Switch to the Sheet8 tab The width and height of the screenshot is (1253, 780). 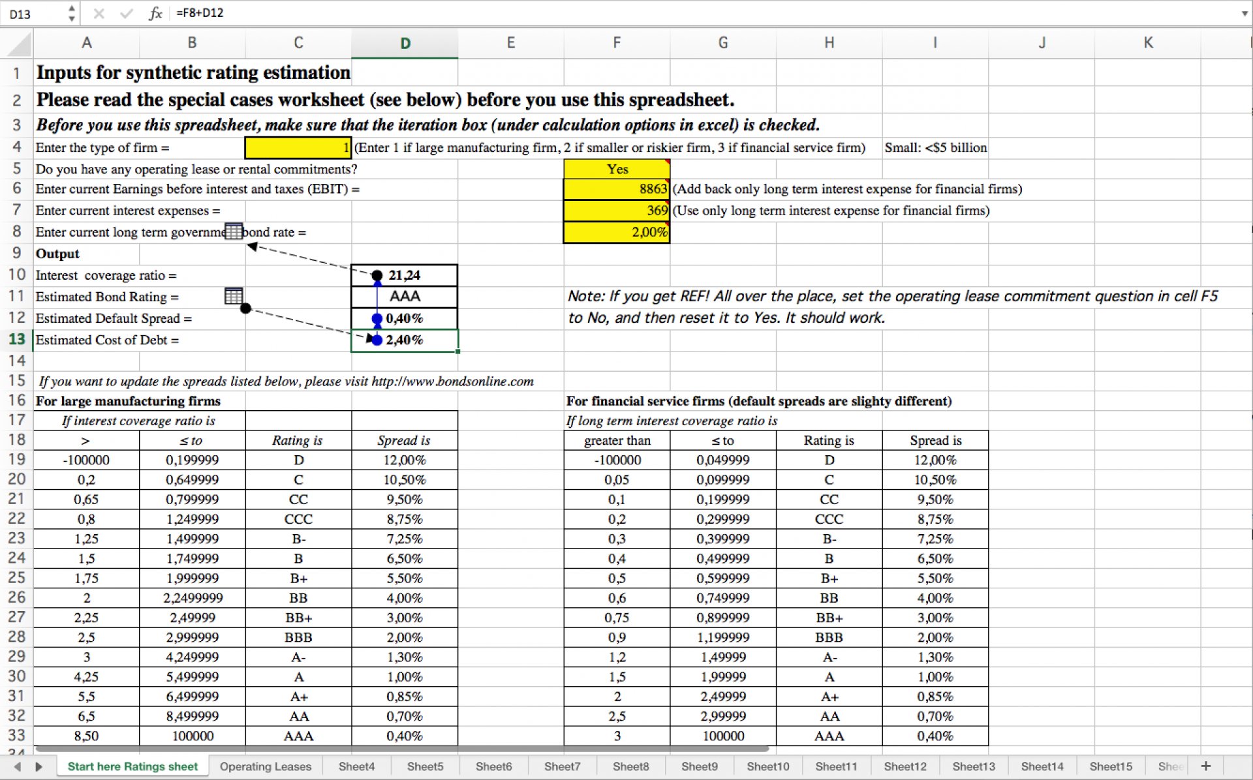click(630, 766)
